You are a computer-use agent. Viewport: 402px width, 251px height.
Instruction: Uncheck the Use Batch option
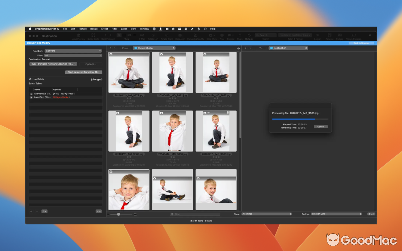[30, 79]
